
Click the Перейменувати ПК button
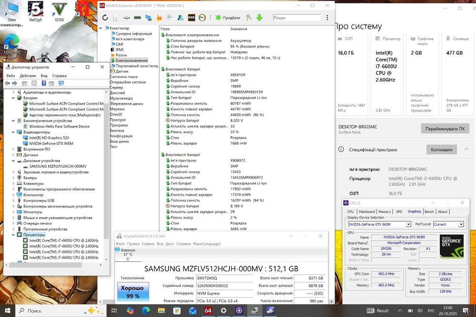(445, 129)
